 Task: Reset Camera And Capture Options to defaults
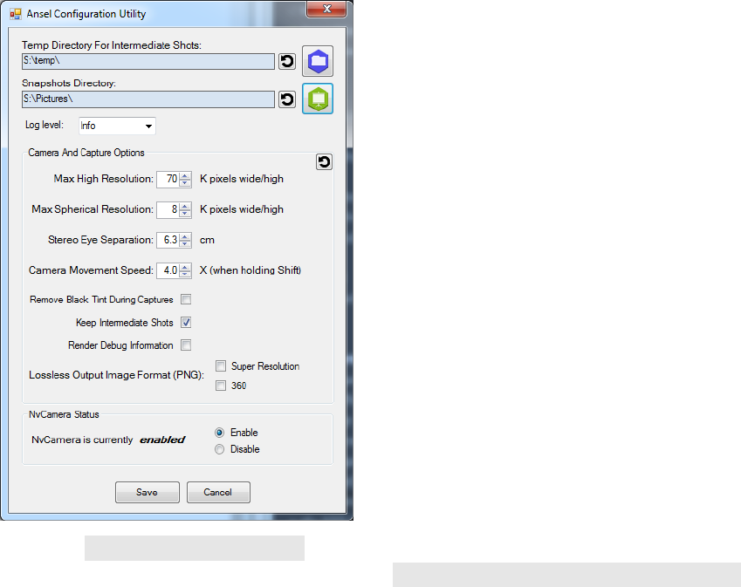coord(324,162)
